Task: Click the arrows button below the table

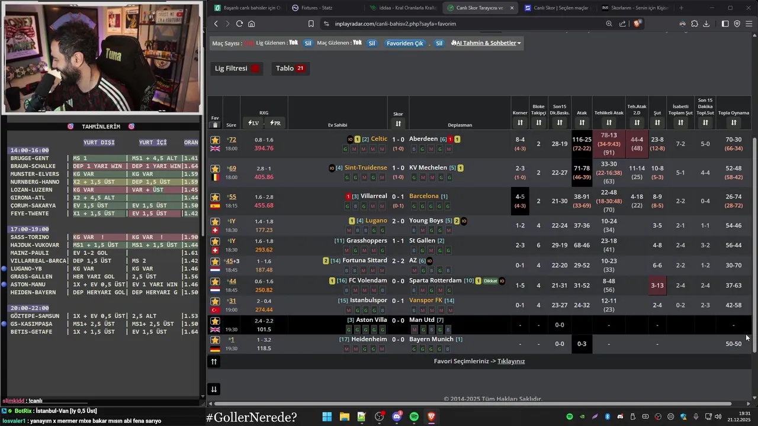Action: 214,362
